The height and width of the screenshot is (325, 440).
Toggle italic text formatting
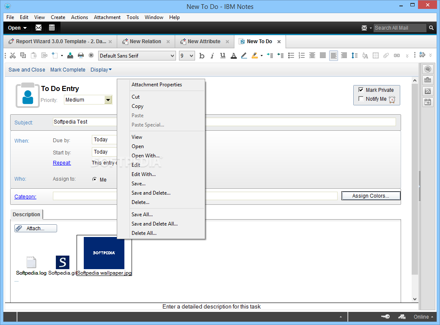[212, 56]
